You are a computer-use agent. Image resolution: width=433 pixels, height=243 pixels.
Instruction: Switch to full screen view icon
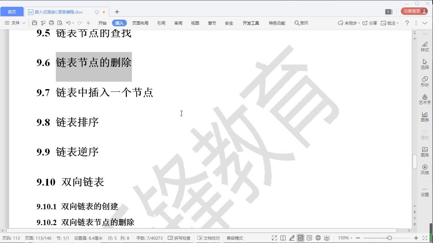(x=274, y=238)
